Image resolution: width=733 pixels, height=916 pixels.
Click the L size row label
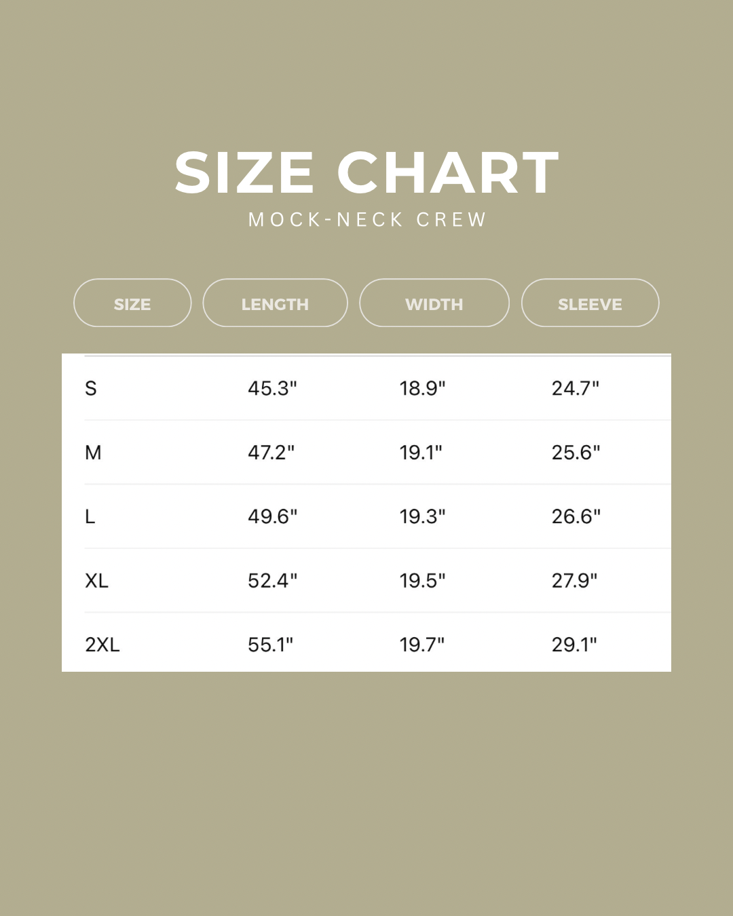(90, 517)
